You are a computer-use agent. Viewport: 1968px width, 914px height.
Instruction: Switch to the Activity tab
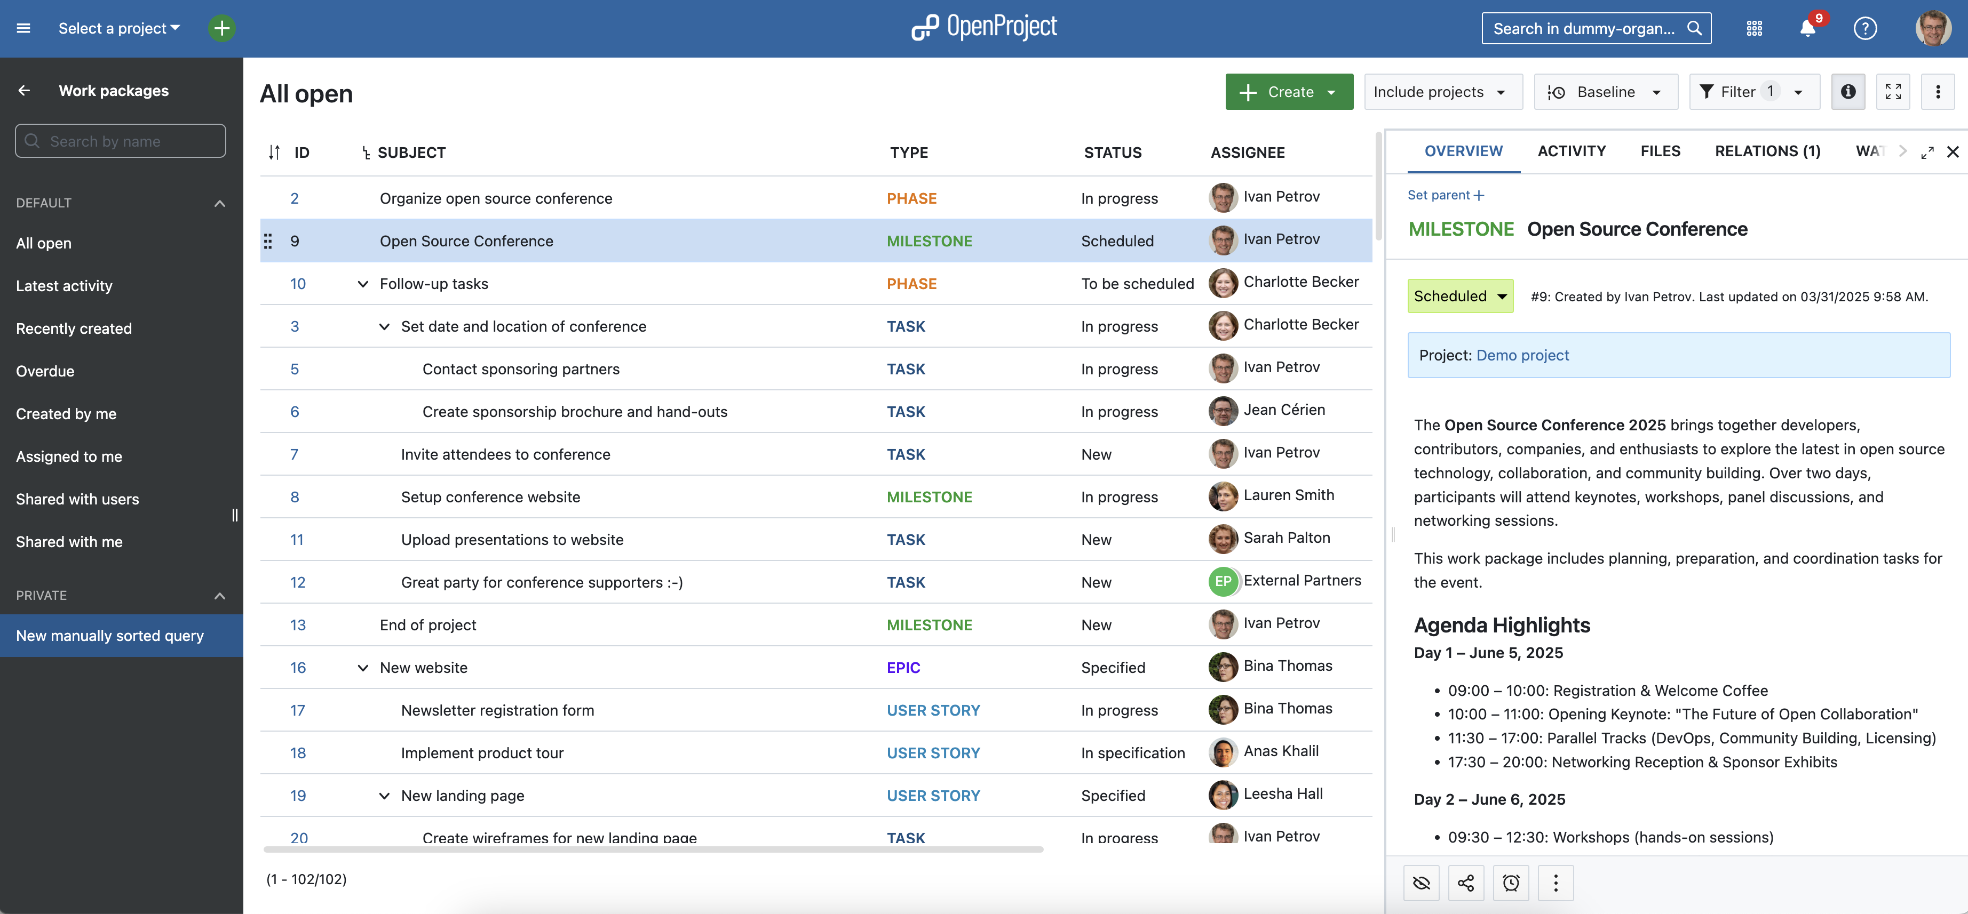[x=1571, y=151]
